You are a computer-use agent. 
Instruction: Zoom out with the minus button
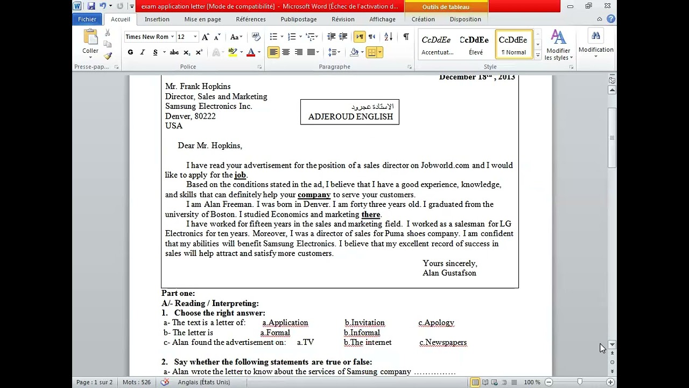click(549, 382)
